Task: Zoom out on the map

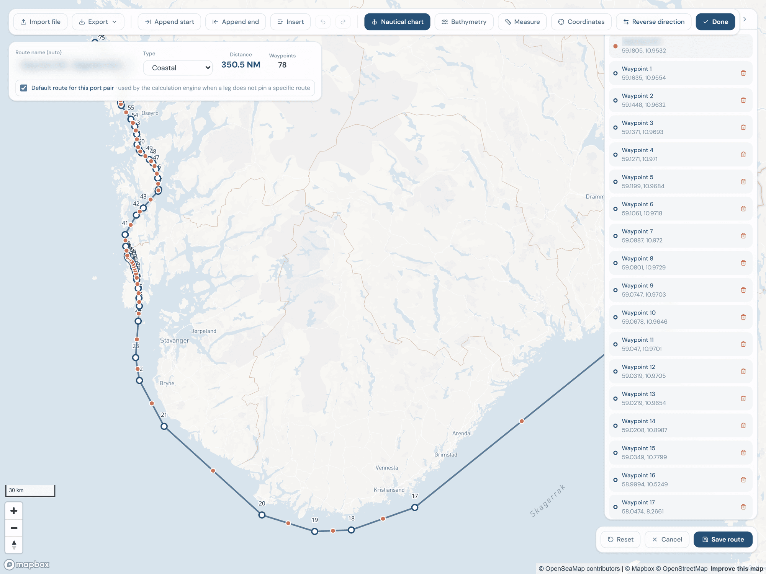Action: (14, 528)
